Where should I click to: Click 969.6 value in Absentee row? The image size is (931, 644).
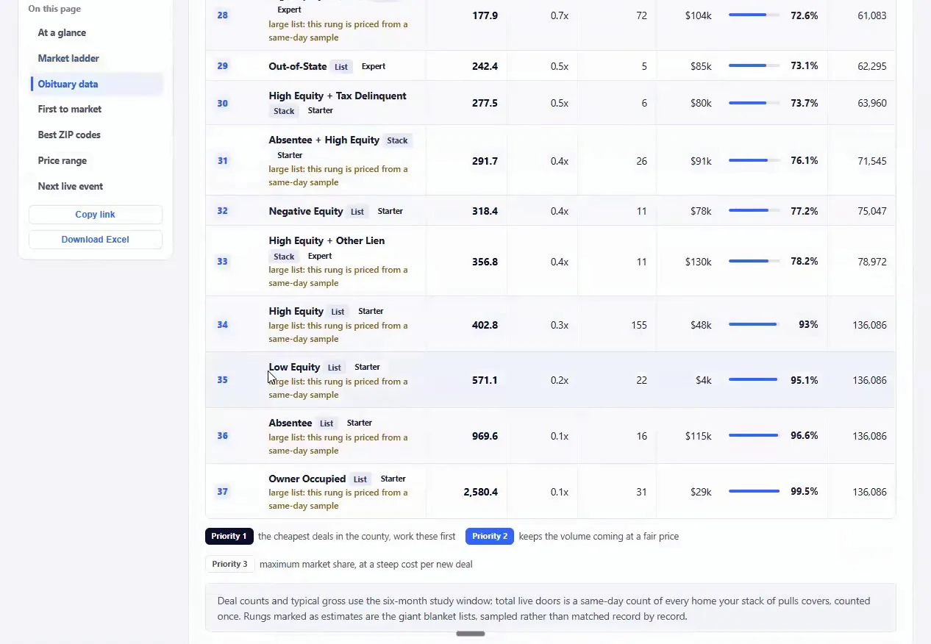(x=485, y=437)
